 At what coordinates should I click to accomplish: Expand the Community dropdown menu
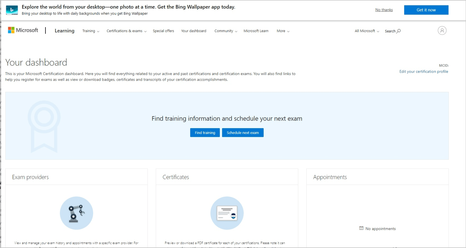click(x=226, y=31)
